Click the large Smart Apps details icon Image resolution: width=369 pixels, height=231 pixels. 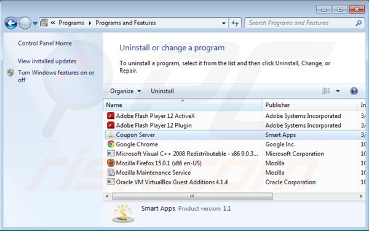pos(124,213)
